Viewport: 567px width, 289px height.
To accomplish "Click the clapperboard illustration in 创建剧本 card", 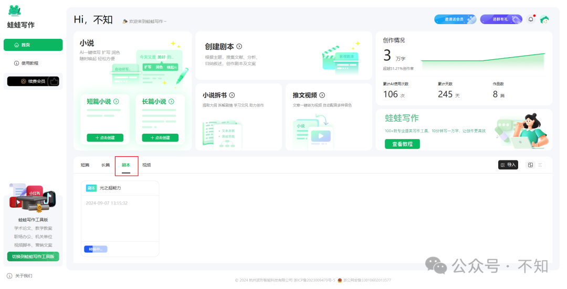I will click(x=341, y=59).
